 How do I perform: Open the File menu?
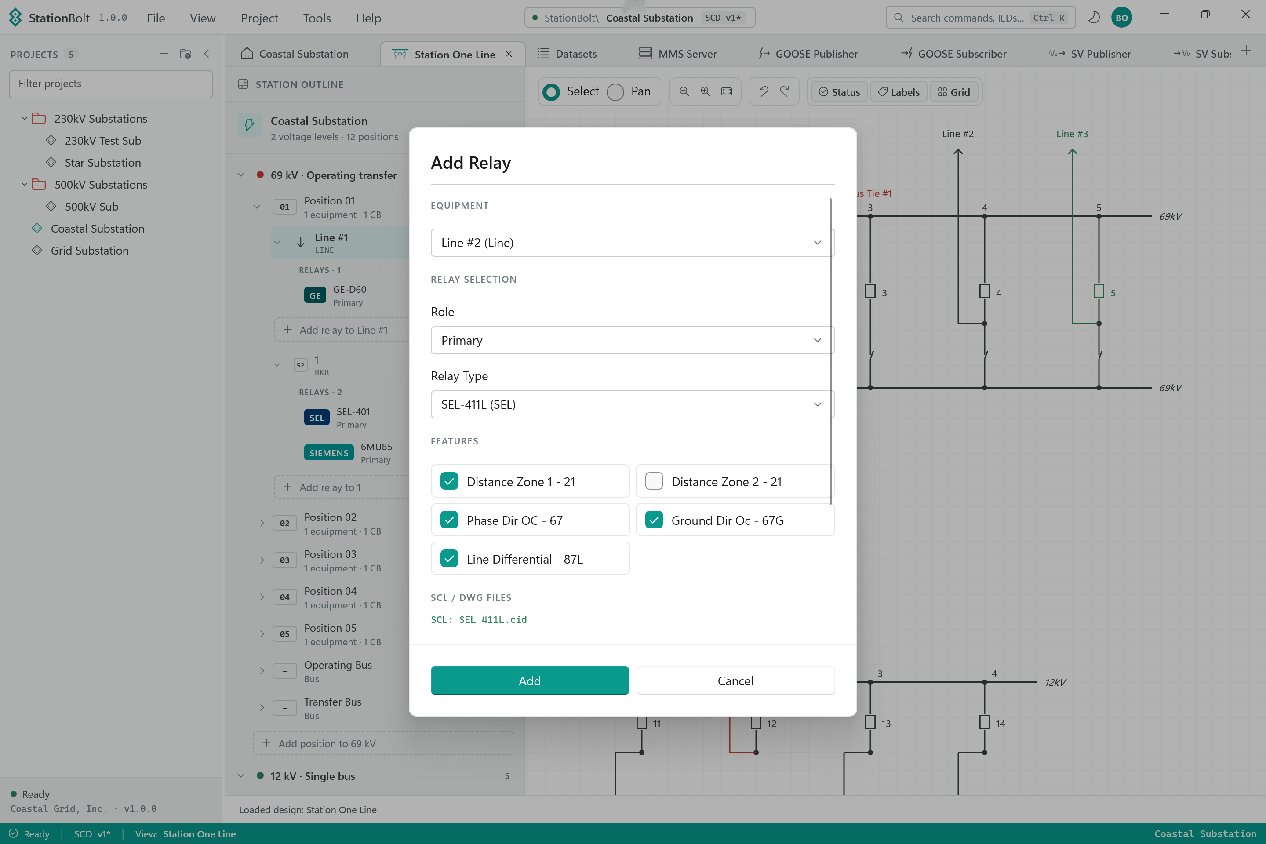click(x=156, y=18)
